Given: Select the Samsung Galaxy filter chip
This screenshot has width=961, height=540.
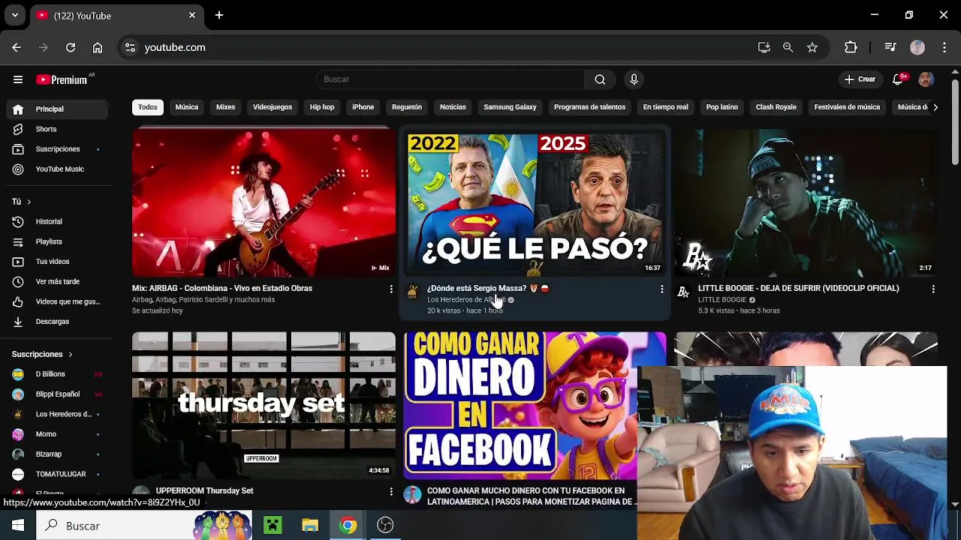Looking at the screenshot, I should click(510, 107).
